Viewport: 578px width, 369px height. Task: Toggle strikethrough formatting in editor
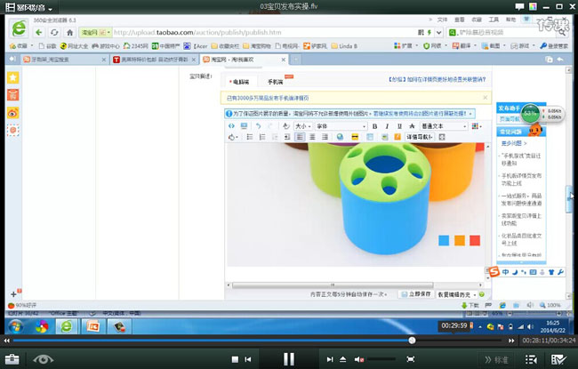[412, 126]
